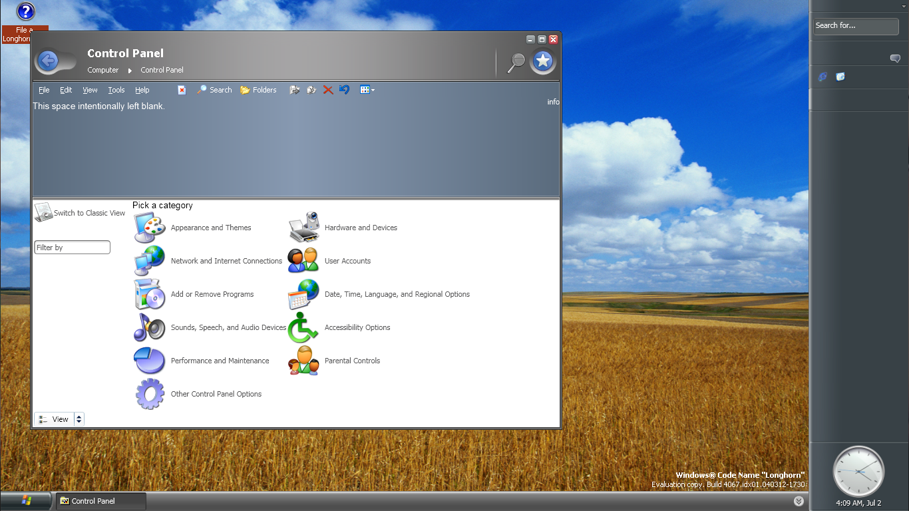Click the View stepper arrows at bottom left

pos(79,419)
